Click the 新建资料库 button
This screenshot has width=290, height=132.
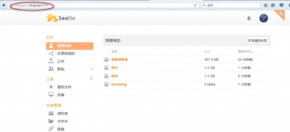(257, 40)
